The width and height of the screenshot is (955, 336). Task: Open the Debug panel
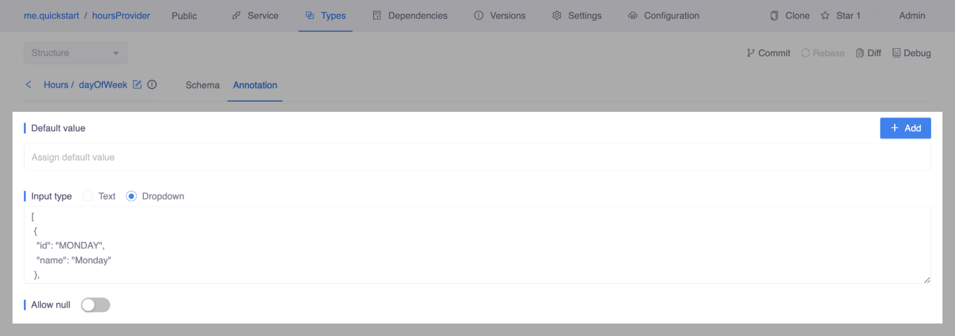coord(911,53)
